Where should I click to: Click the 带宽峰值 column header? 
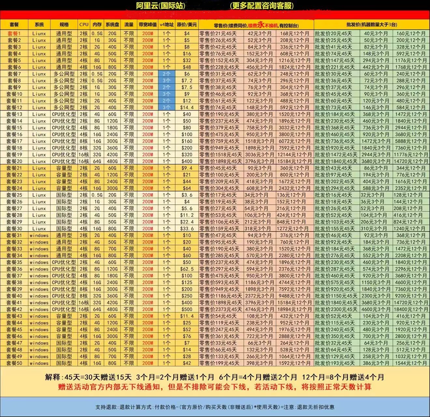tap(148, 24)
